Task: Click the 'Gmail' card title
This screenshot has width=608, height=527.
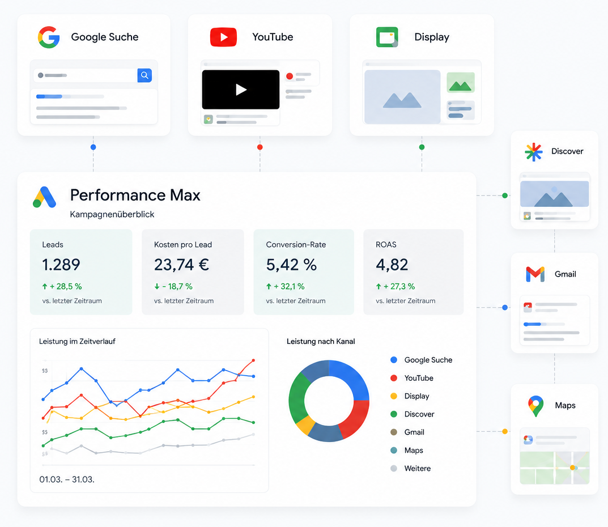Action: tap(566, 274)
